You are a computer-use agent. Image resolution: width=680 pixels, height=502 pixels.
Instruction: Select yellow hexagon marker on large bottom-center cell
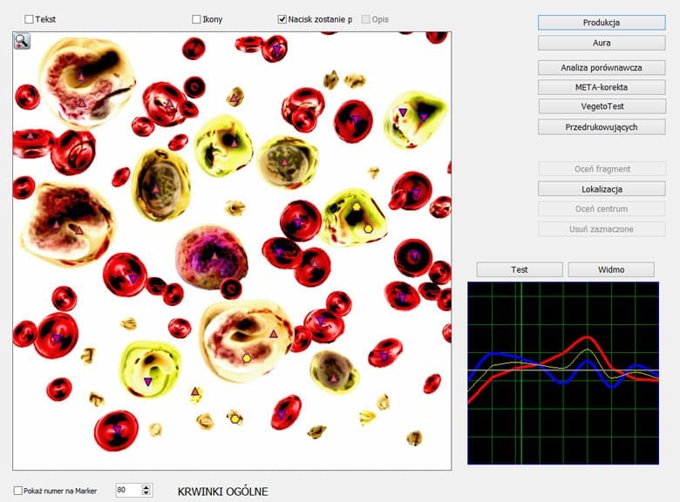coord(247,357)
